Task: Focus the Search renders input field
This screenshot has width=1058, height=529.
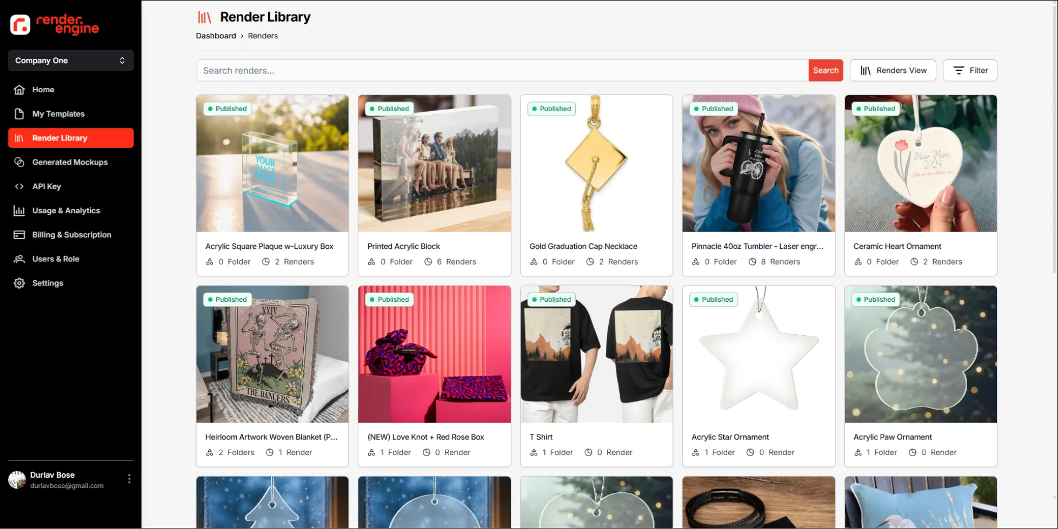Action: (x=502, y=71)
